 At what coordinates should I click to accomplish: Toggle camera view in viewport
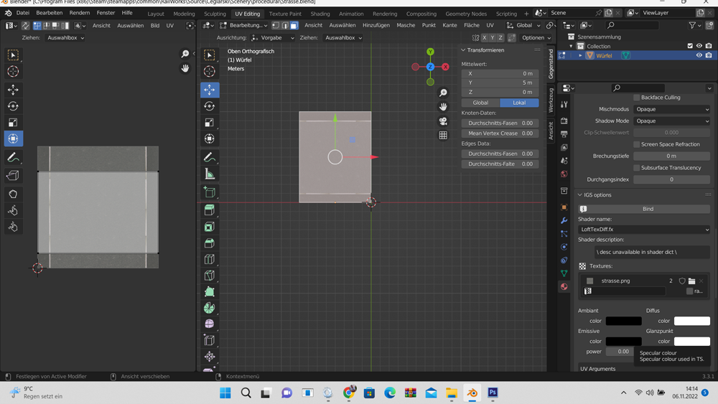[x=443, y=121]
